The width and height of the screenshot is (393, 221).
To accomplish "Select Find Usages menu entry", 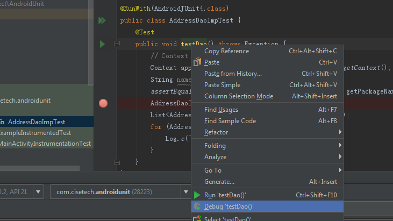I will pyautogui.click(x=221, y=110).
